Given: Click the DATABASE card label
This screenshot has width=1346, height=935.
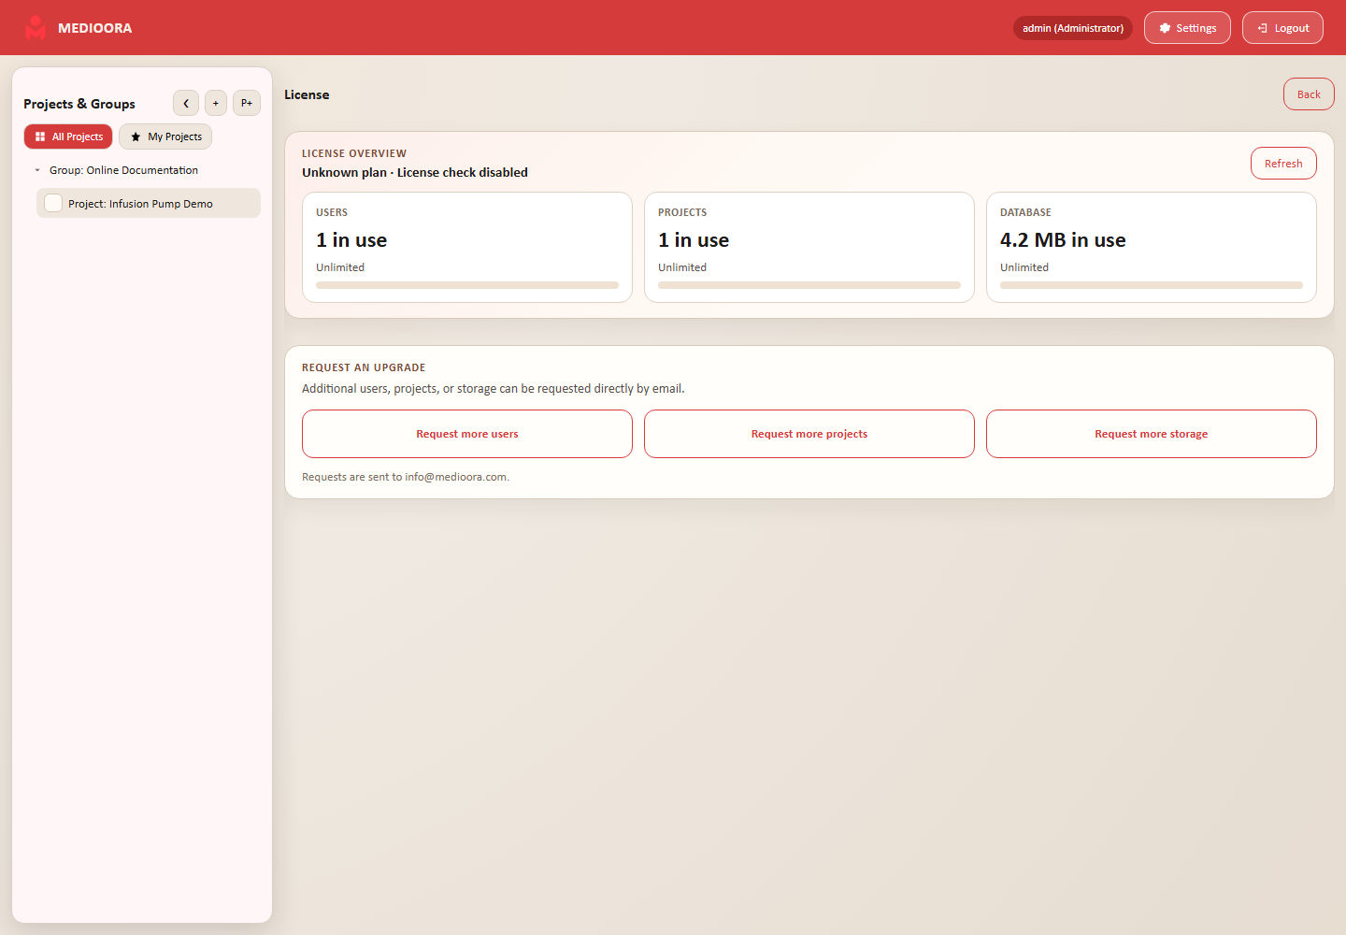Looking at the screenshot, I should (x=1025, y=212).
